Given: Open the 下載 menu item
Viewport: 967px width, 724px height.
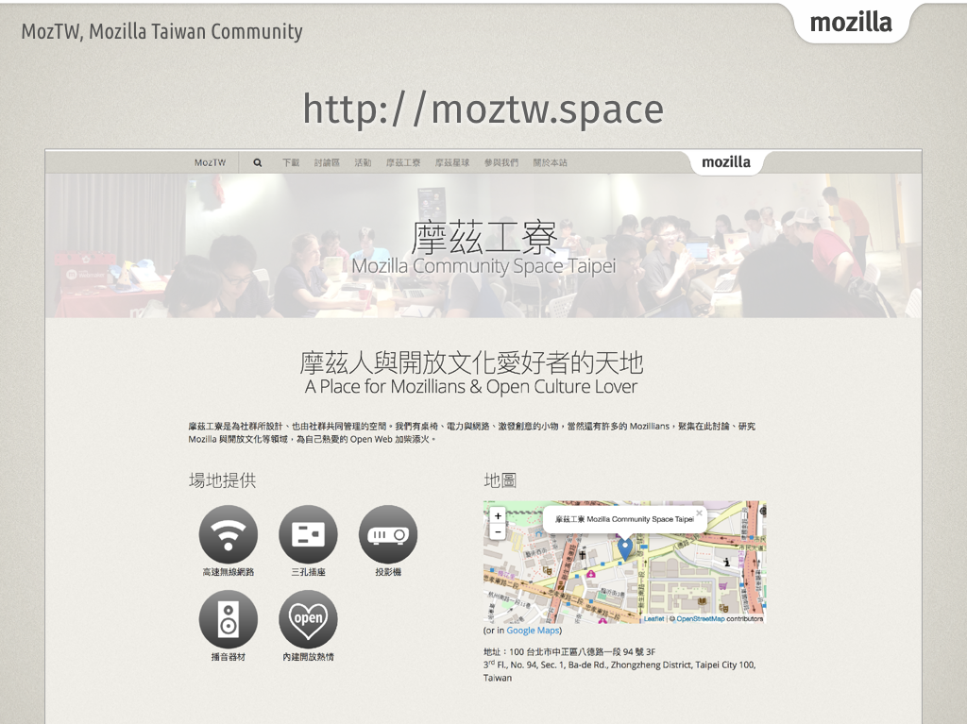Looking at the screenshot, I should 292,162.
